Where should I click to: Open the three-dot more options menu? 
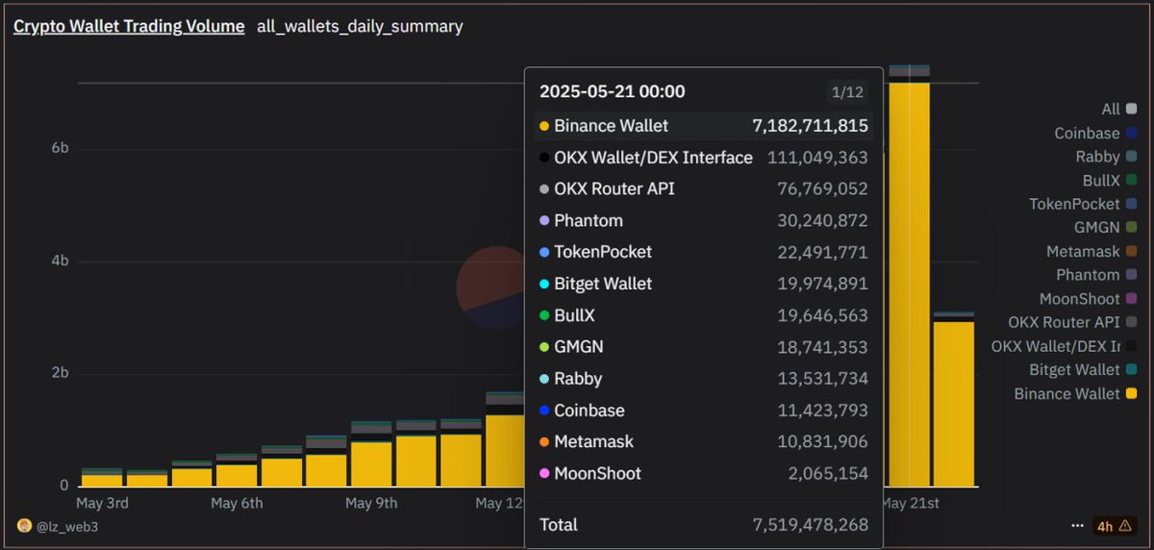tap(1077, 526)
